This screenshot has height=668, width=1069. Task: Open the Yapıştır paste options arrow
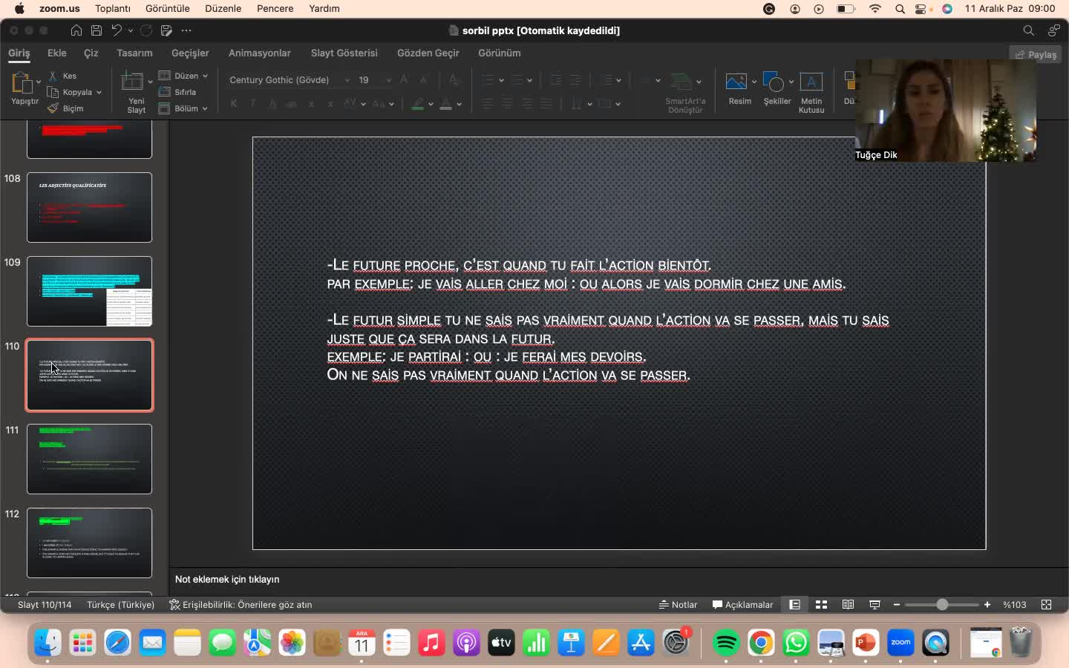click(x=39, y=81)
